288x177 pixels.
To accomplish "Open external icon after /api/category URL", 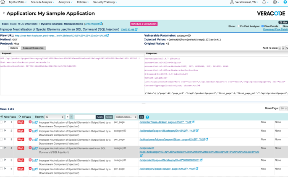I will [197, 169].
